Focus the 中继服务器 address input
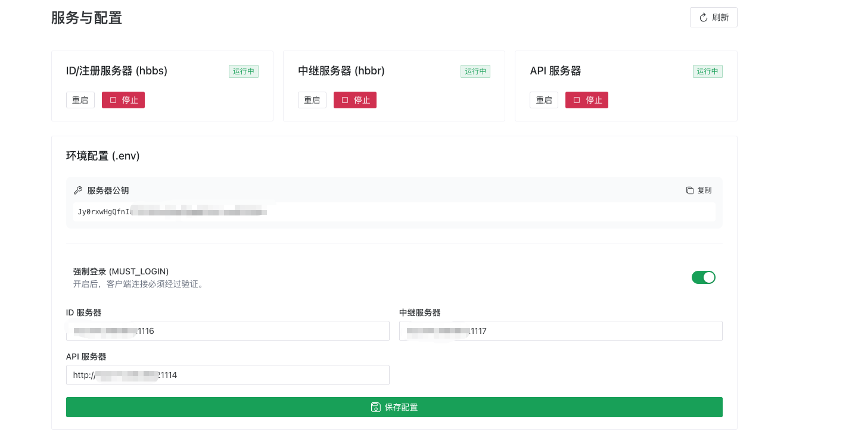This screenshot has width=849, height=444. (x=561, y=331)
